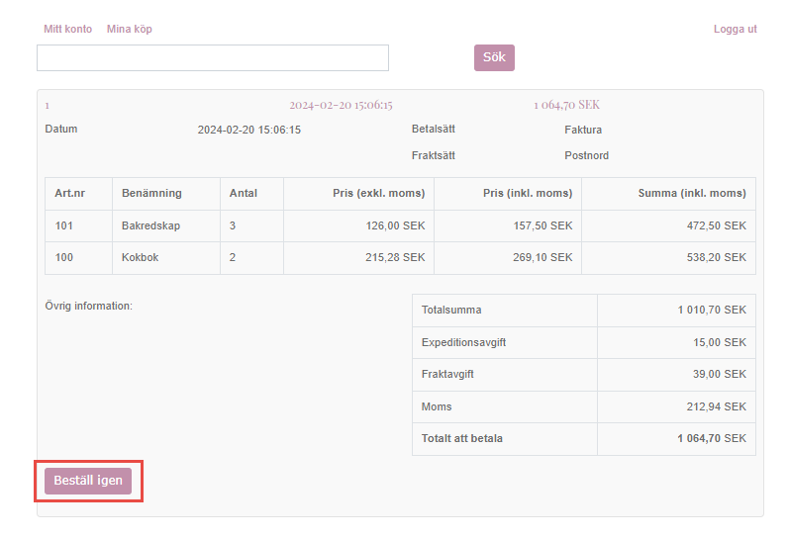
Task: Click the Fraktavgift summary row
Action: coord(583,374)
